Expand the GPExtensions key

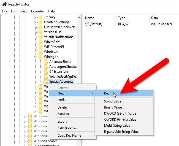[x=40, y=72]
